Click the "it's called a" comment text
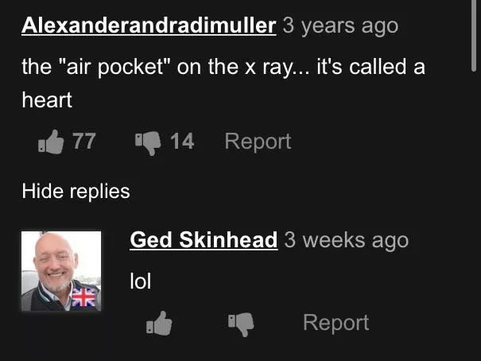The height and width of the screenshot is (361, 481). coord(370,66)
